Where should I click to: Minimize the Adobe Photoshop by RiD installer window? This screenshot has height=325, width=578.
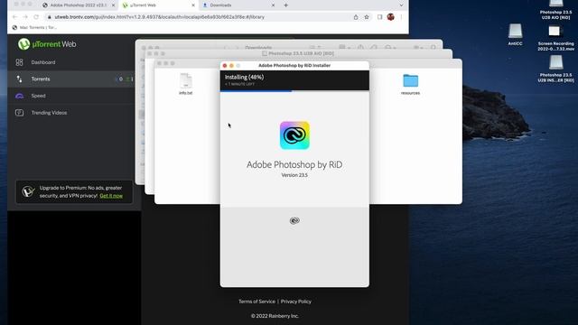pos(231,66)
